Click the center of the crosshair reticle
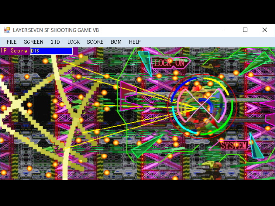This screenshot has width=275, height=206. click(202, 106)
